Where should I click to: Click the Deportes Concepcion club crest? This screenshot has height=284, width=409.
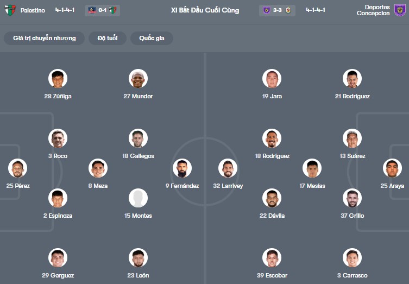tap(400, 10)
